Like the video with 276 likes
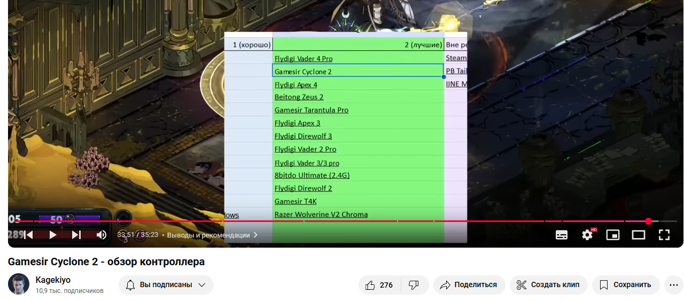Viewport: 684px width, 301px height. coord(380,285)
